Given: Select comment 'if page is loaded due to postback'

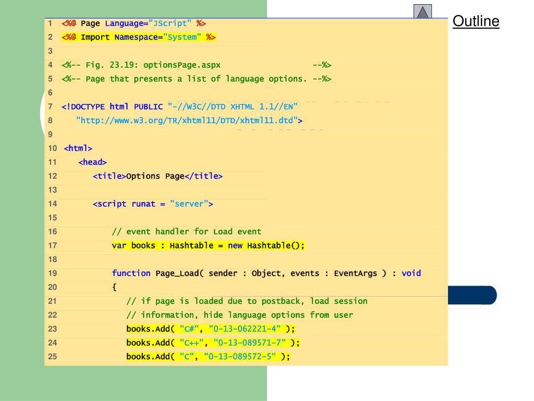Looking at the screenshot, I should point(247,301).
